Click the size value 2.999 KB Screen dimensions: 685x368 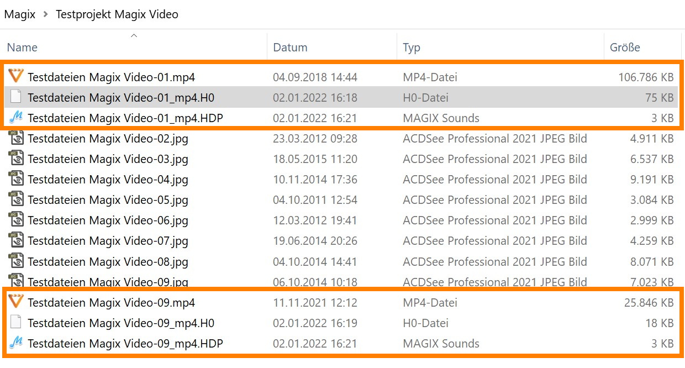(x=652, y=220)
